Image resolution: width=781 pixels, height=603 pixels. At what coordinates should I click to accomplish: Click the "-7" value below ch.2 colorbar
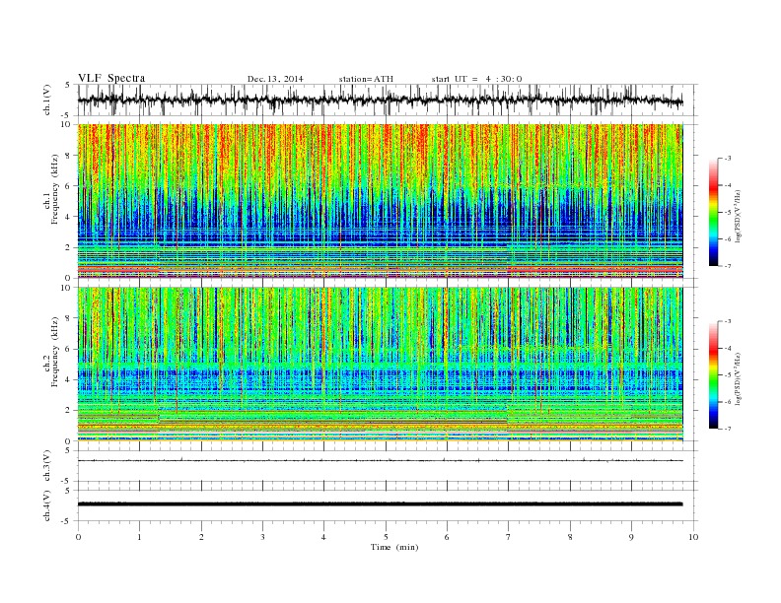(727, 429)
